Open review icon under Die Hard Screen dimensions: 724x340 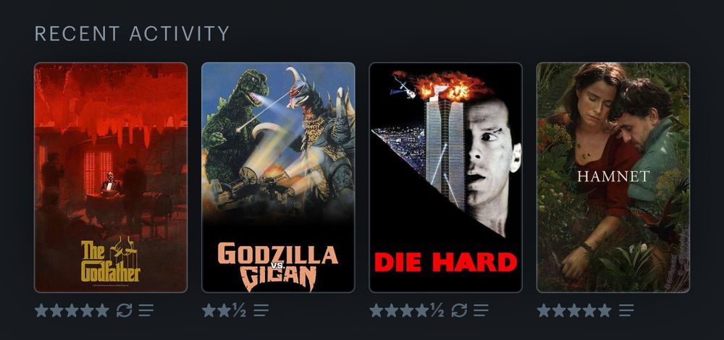(481, 310)
